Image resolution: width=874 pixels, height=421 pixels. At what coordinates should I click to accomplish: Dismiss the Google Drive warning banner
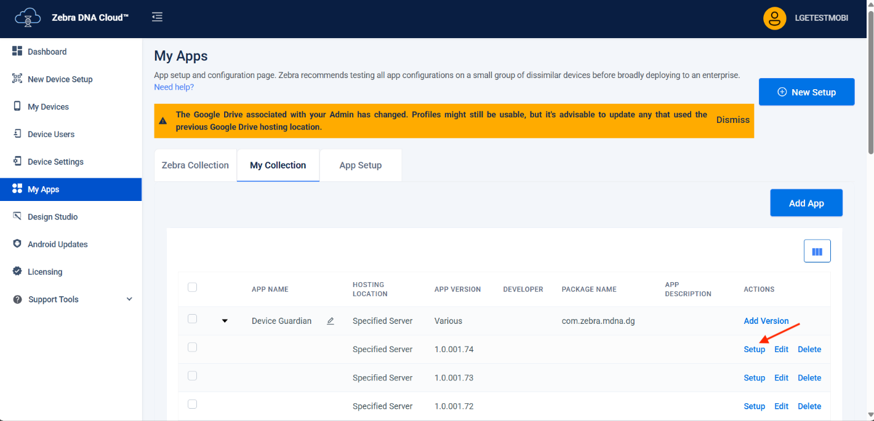[x=732, y=120]
